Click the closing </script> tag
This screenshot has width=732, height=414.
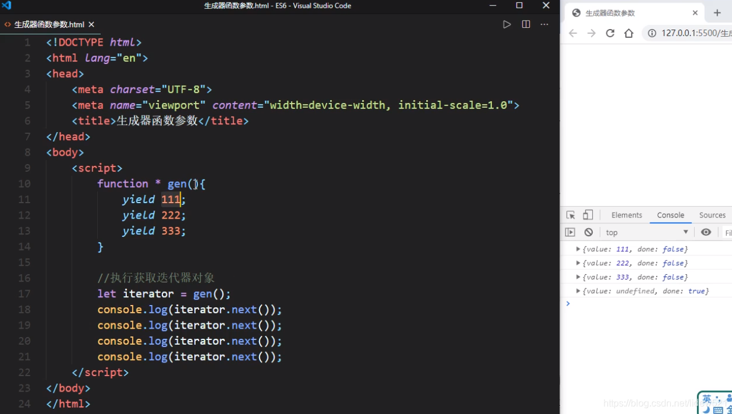[x=100, y=373]
